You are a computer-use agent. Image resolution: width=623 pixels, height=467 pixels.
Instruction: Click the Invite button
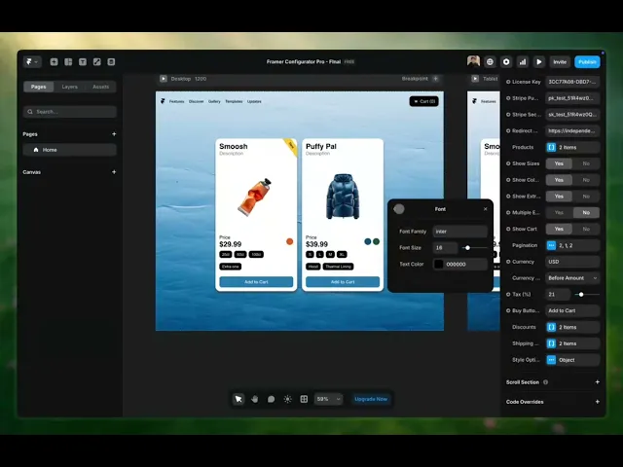click(560, 62)
